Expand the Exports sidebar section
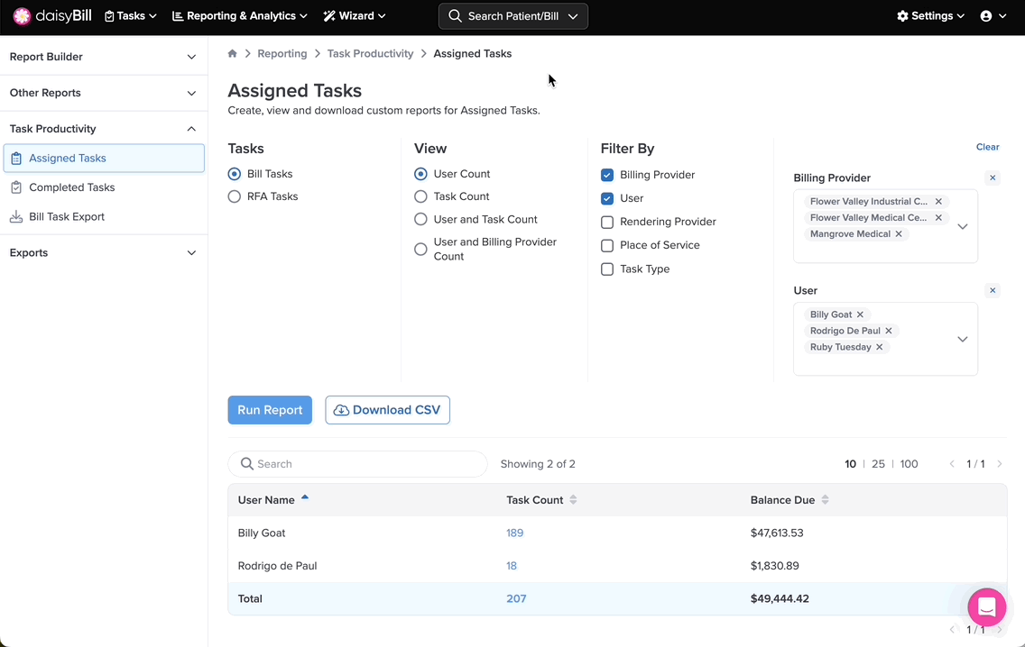1025x647 pixels. (x=104, y=253)
